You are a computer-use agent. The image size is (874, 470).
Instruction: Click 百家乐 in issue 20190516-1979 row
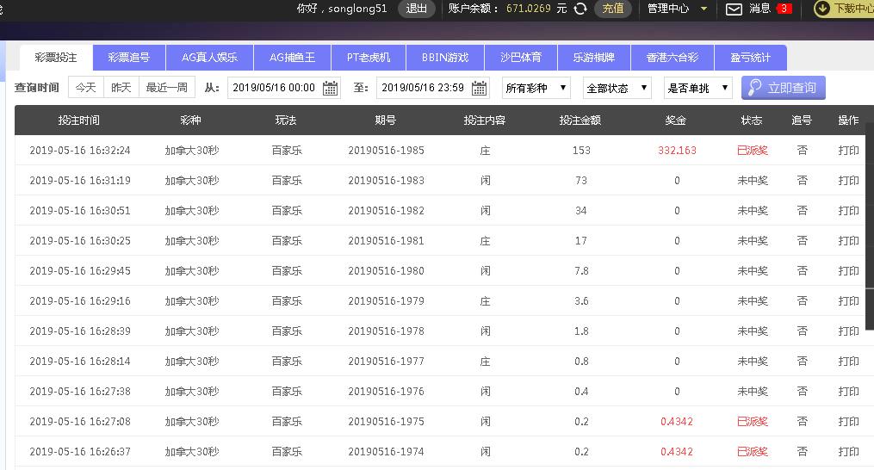click(x=287, y=301)
